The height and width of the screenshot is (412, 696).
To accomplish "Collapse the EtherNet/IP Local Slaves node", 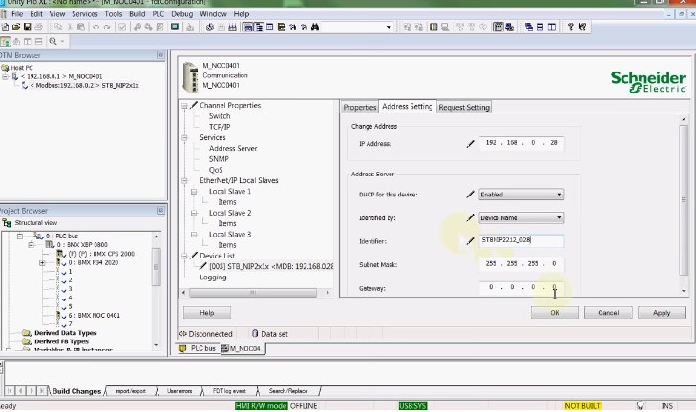I will click(x=184, y=180).
